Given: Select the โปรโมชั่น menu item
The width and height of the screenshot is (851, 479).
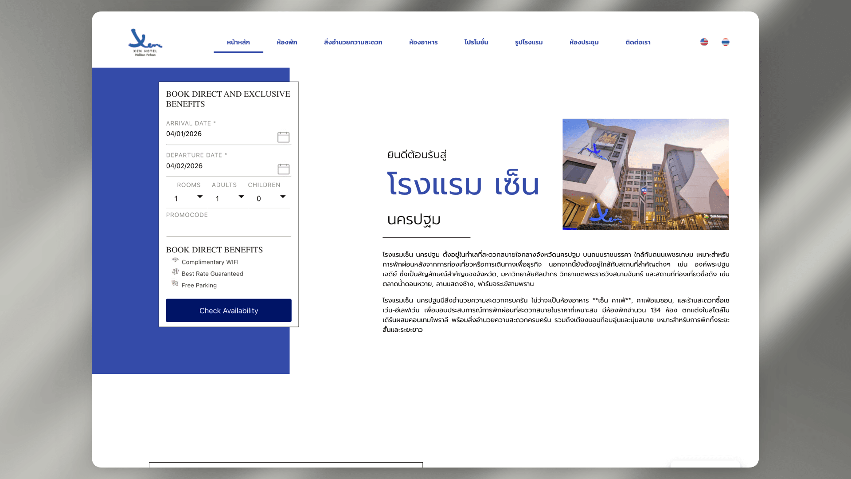Looking at the screenshot, I should (476, 42).
